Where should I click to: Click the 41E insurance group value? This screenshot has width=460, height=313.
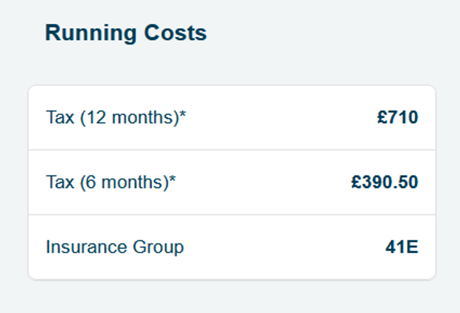coord(402,247)
